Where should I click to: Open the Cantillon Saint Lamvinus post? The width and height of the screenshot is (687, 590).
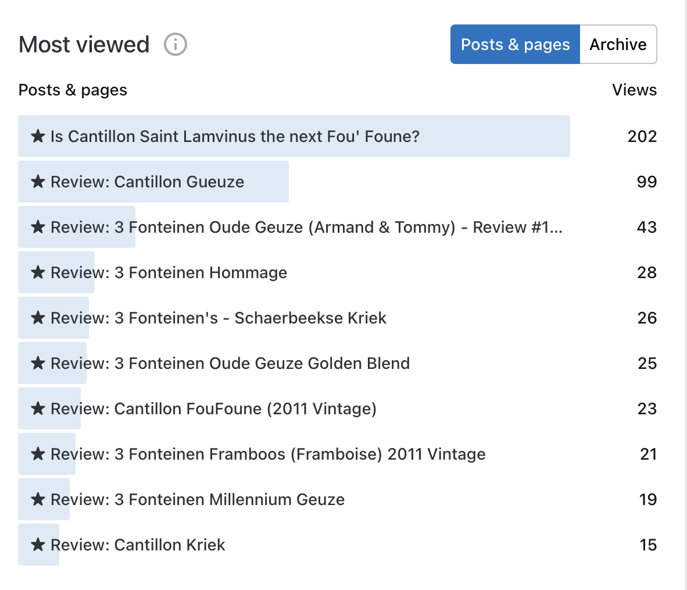(x=235, y=136)
